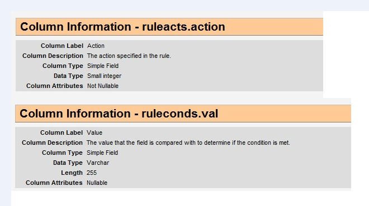Click the Varchar data type value
This screenshot has width=369, height=206.
click(98, 163)
